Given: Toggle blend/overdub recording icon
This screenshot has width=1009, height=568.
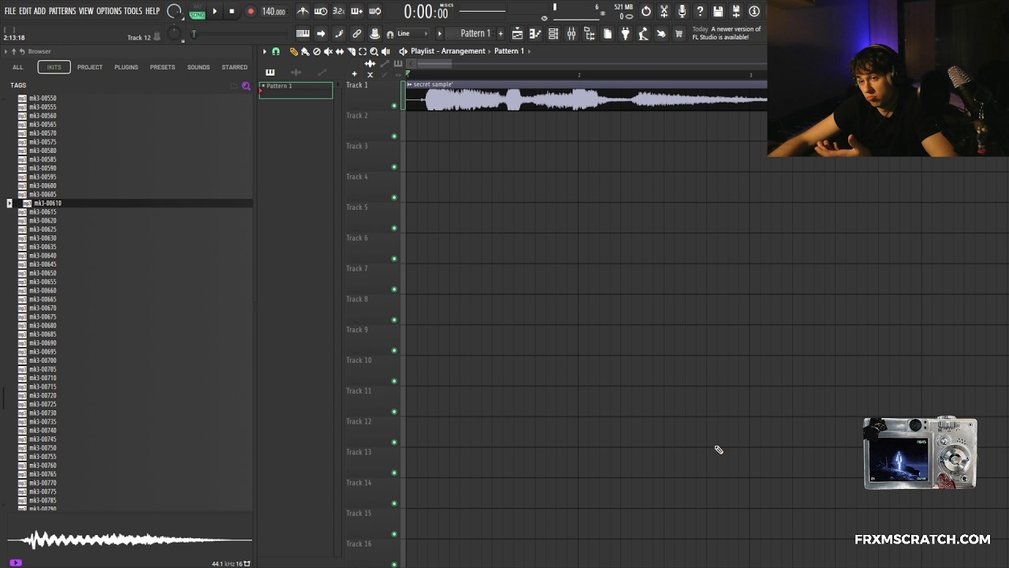Looking at the screenshot, I should (x=356, y=11).
